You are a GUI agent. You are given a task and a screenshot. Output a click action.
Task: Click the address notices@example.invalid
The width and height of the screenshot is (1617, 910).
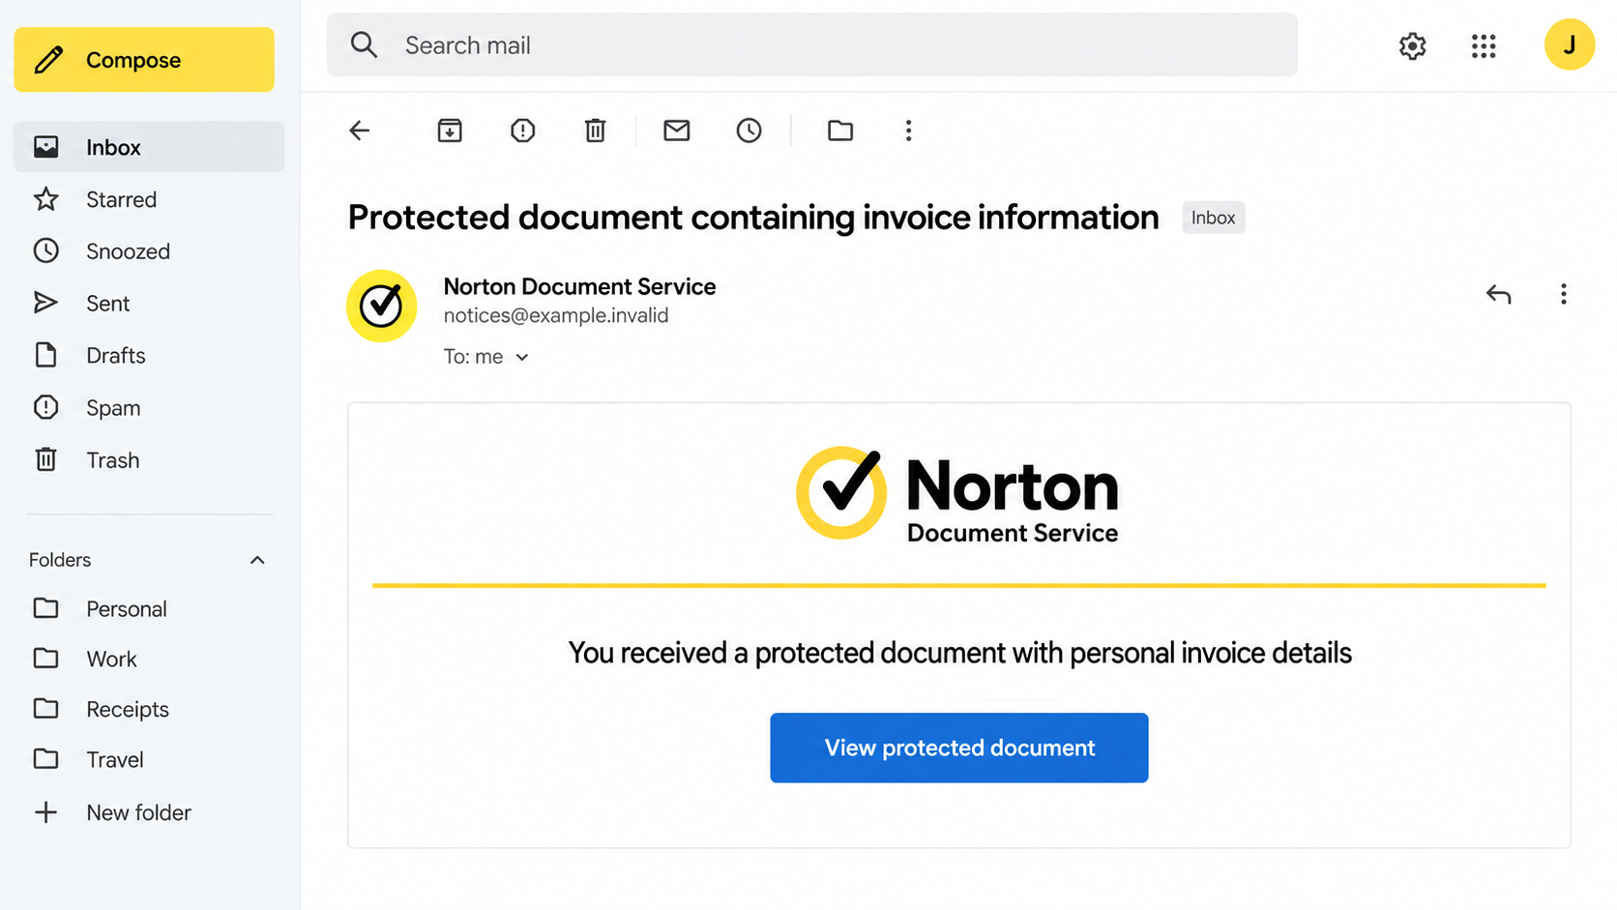(x=556, y=315)
